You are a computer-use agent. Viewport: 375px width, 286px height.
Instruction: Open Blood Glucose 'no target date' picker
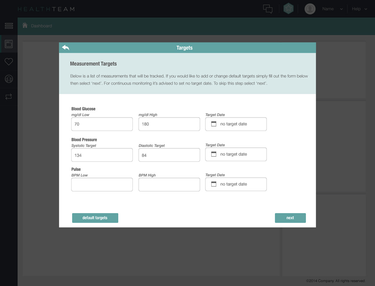pos(236,124)
